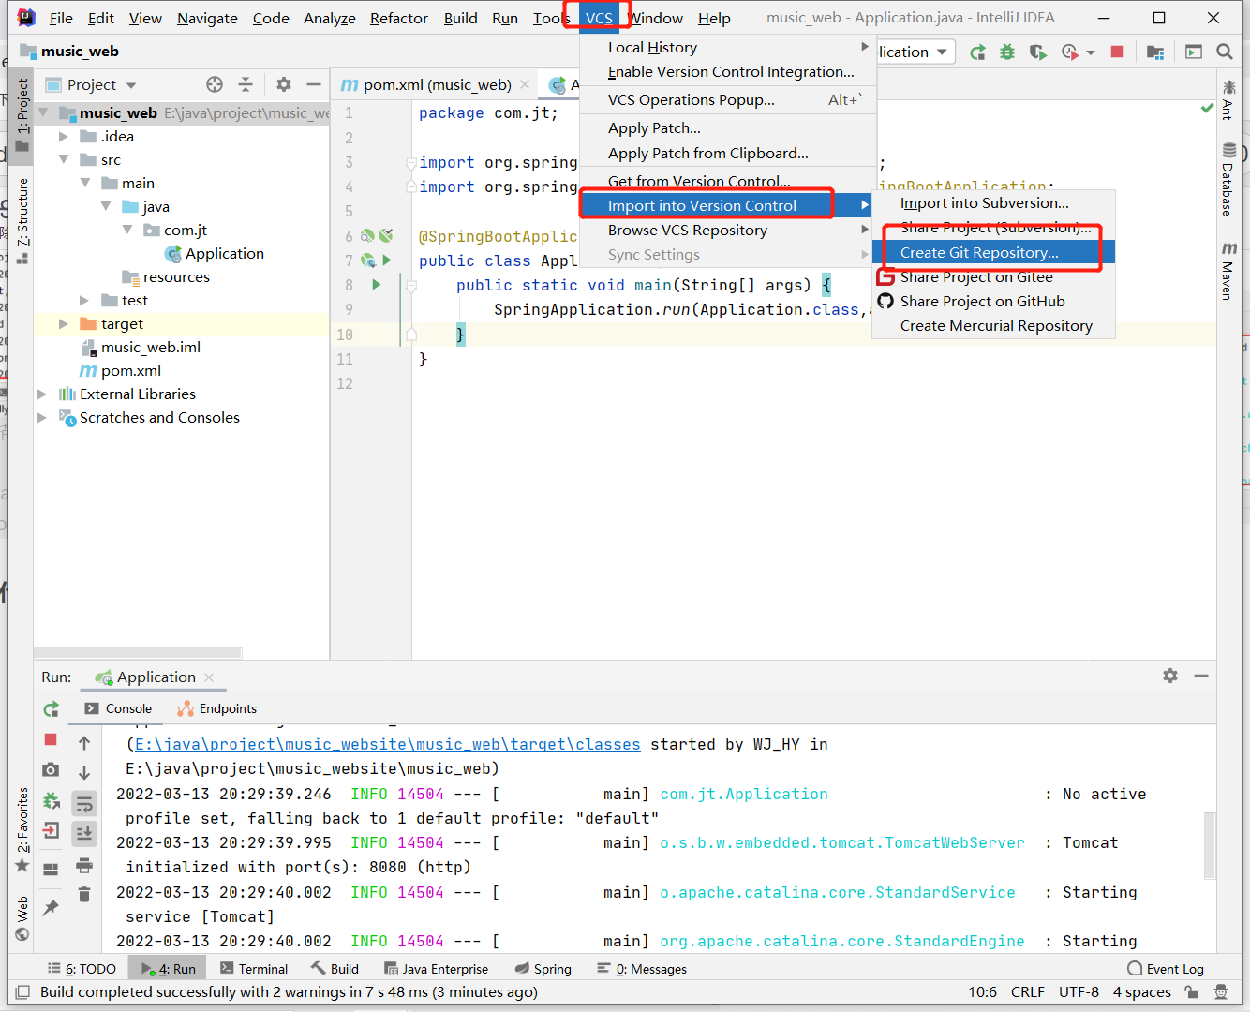Toggle the 2: Favorites side panel
The image size is (1250, 1012).
[x=22, y=830]
